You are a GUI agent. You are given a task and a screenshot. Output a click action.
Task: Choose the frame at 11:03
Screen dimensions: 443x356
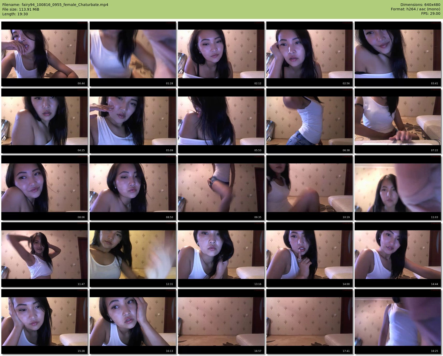(398, 188)
